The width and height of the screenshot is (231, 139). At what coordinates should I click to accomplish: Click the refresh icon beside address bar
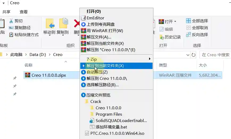193,55
